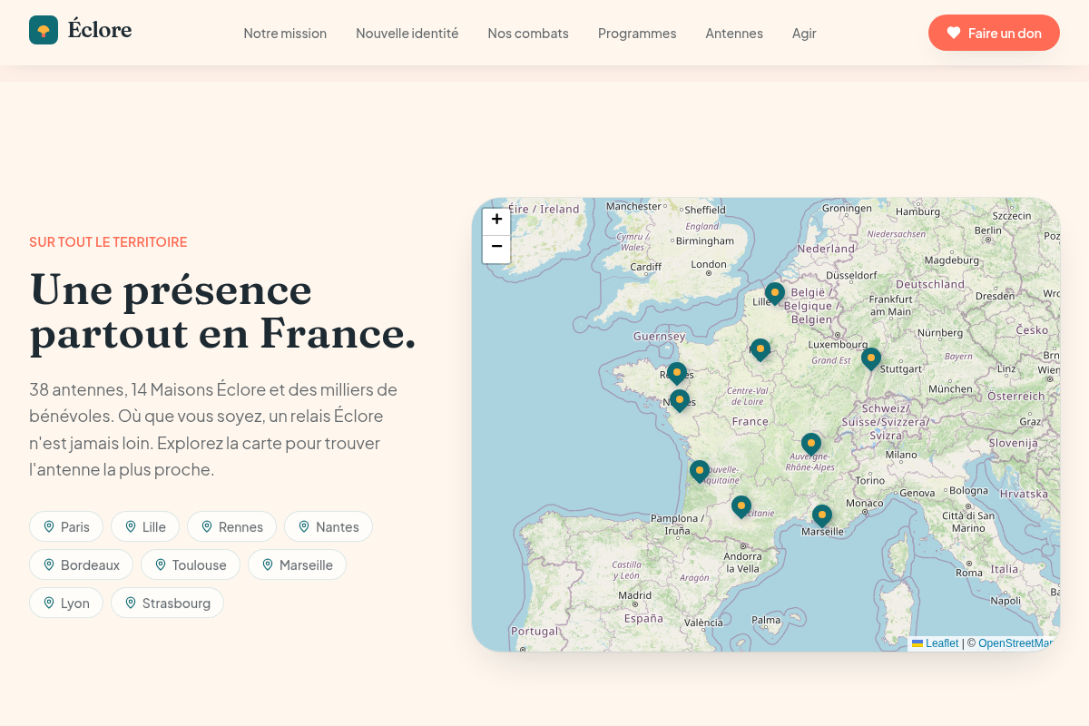Click the Strasbourg location chip

[x=167, y=603]
